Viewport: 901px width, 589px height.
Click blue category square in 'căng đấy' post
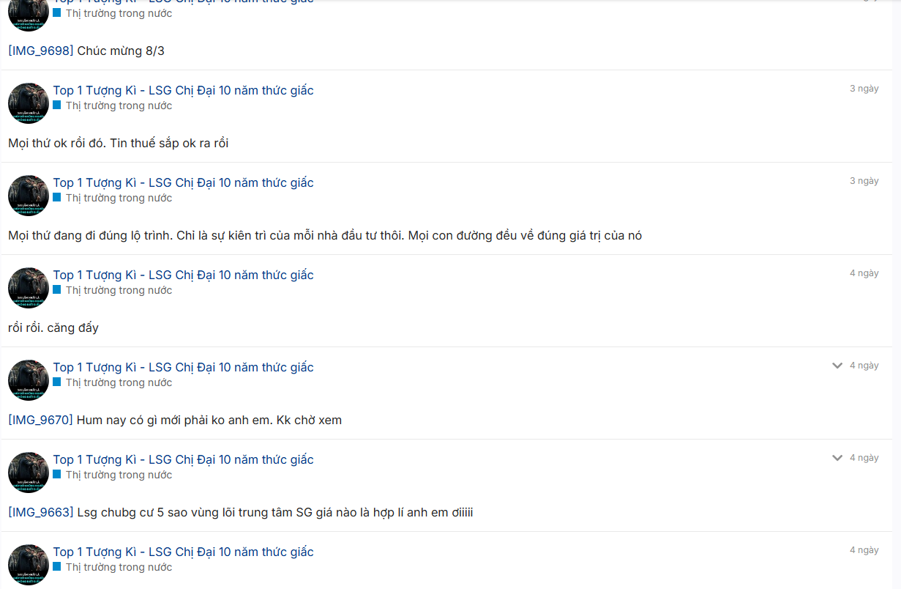click(57, 289)
